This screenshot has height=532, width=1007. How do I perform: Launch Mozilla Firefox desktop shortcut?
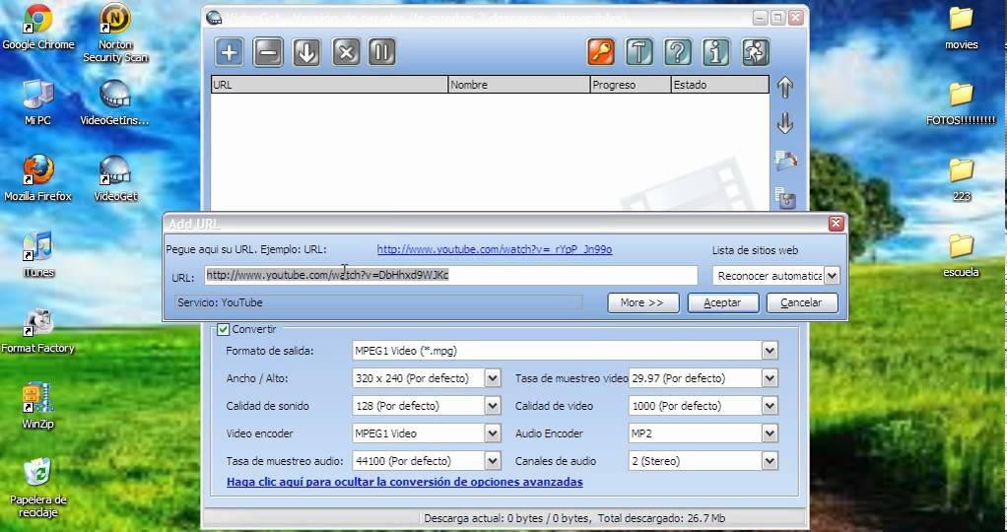point(37,178)
